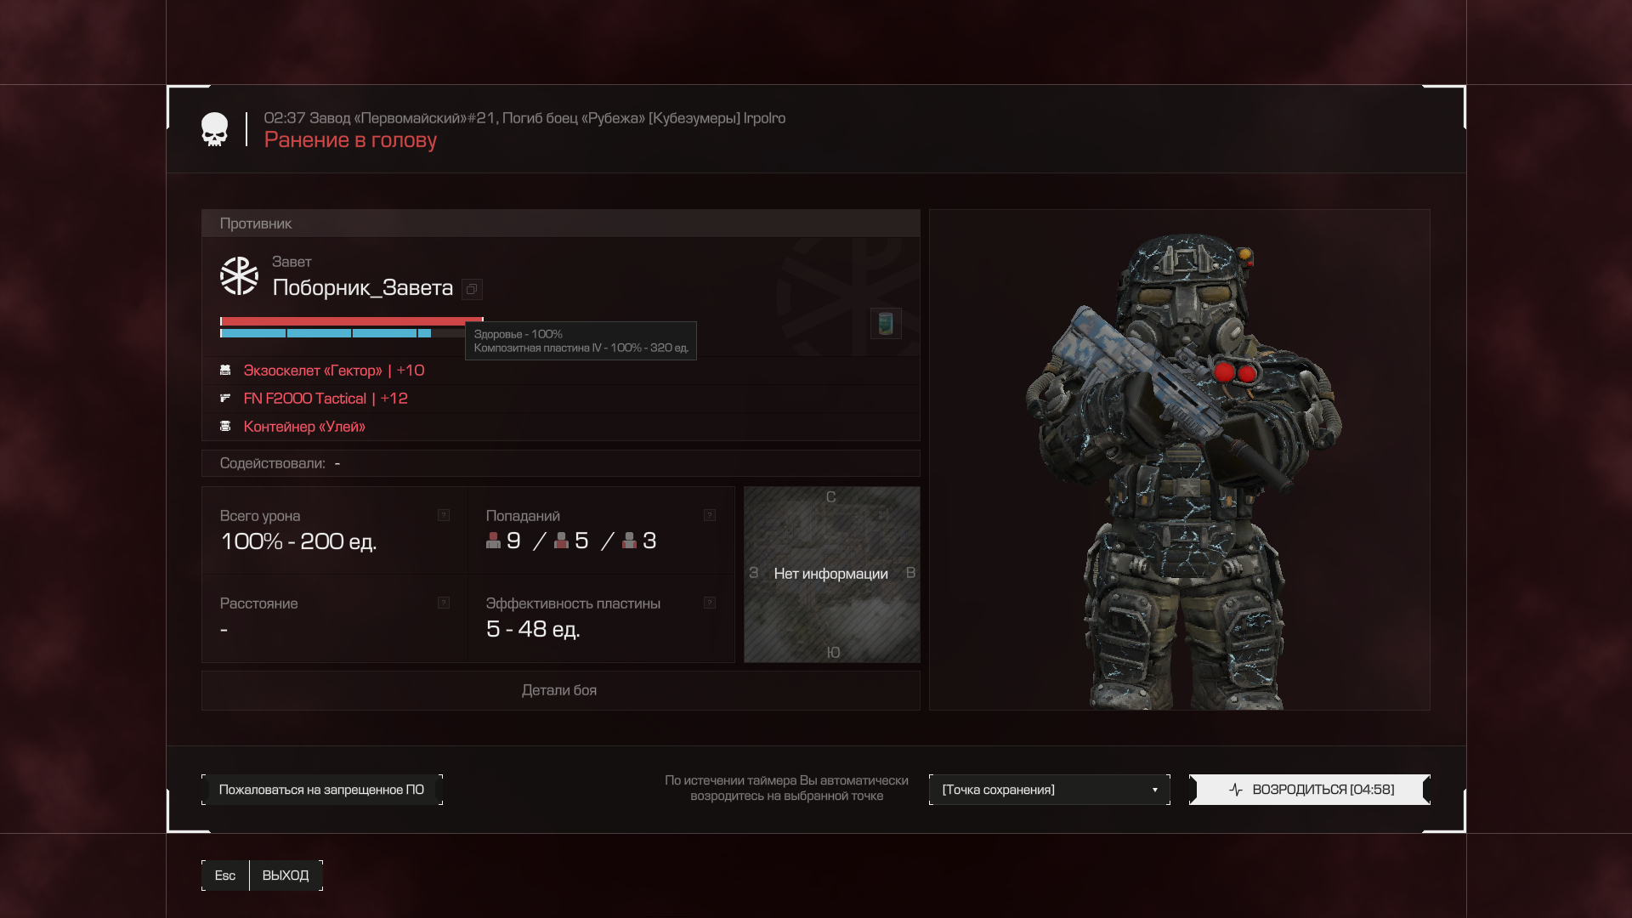
Task: Expand Детали боя battle details
Action: tap(560, 690)
